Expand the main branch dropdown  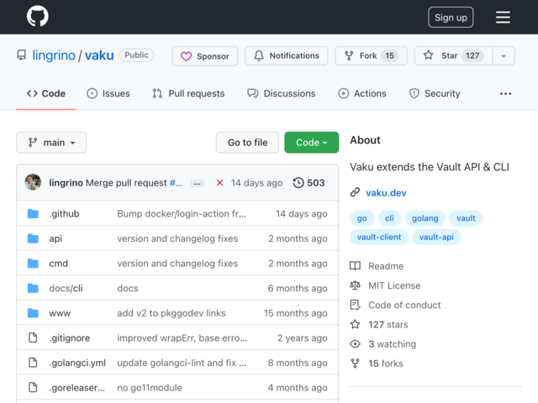pos(51,143)
